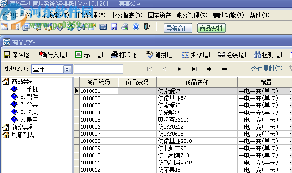Go to previous record navigation arrow

tap(165, 69)
